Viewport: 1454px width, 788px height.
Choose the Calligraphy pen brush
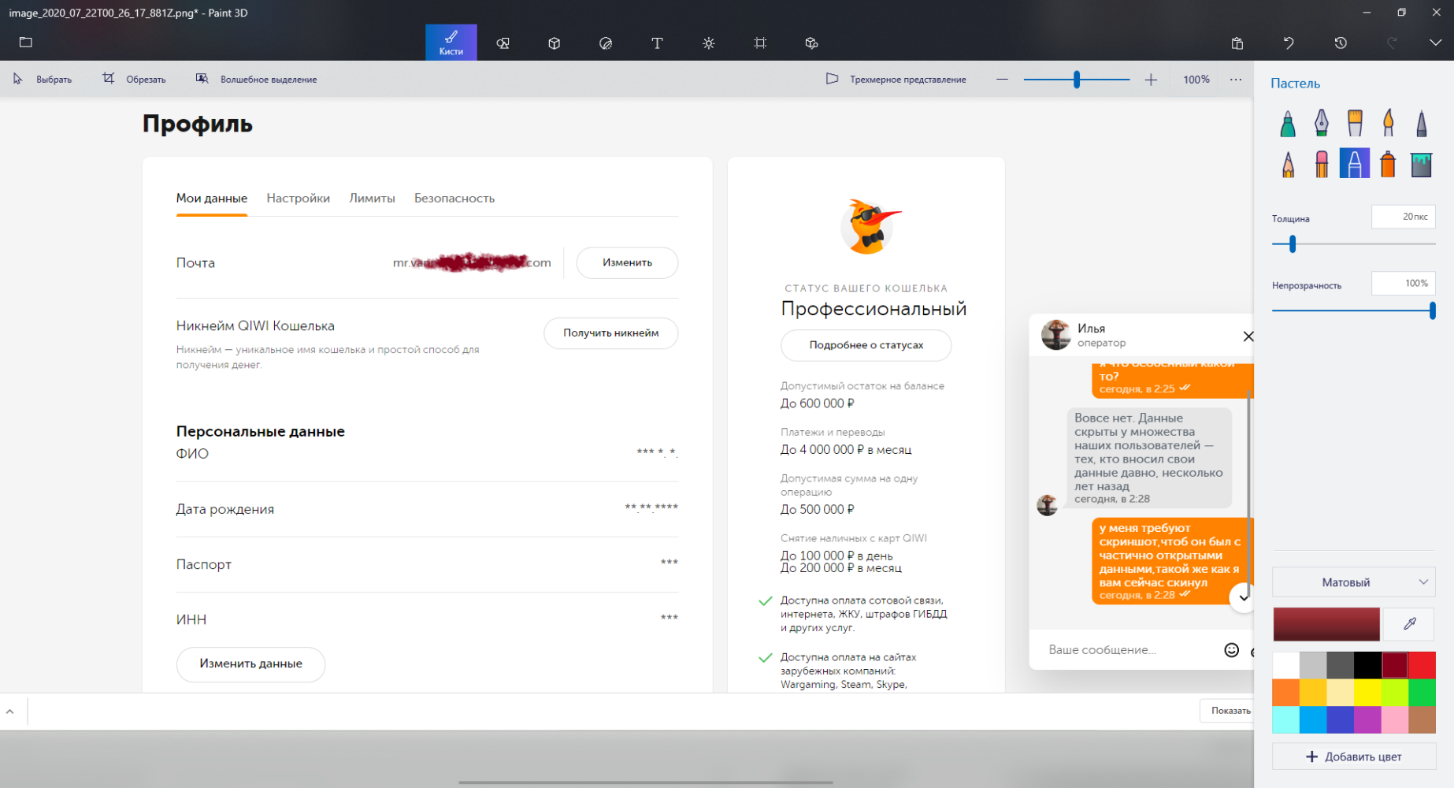click(x=1321, y=124)
